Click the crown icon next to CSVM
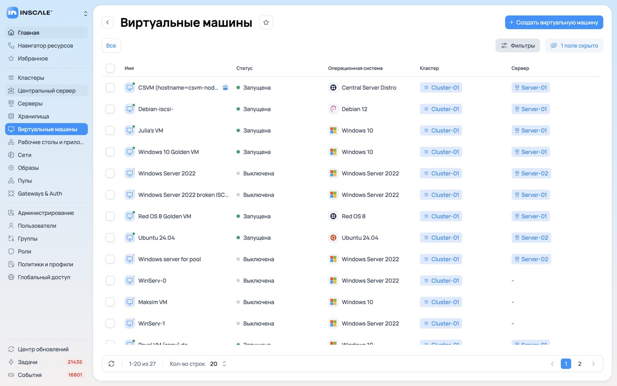Viewport: 617px width, 386px height. (225, 87)
